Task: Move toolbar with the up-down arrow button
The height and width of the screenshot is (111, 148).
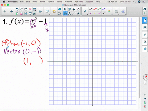Action: (145, 14)
